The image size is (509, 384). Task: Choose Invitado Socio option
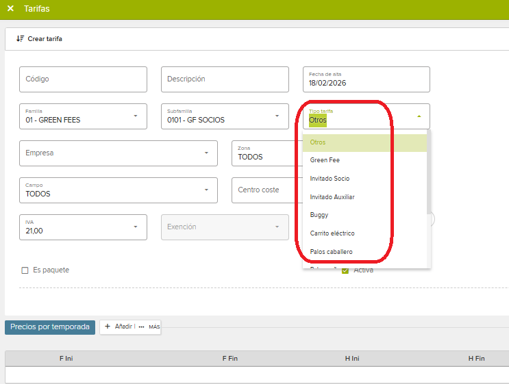[330, 179]
